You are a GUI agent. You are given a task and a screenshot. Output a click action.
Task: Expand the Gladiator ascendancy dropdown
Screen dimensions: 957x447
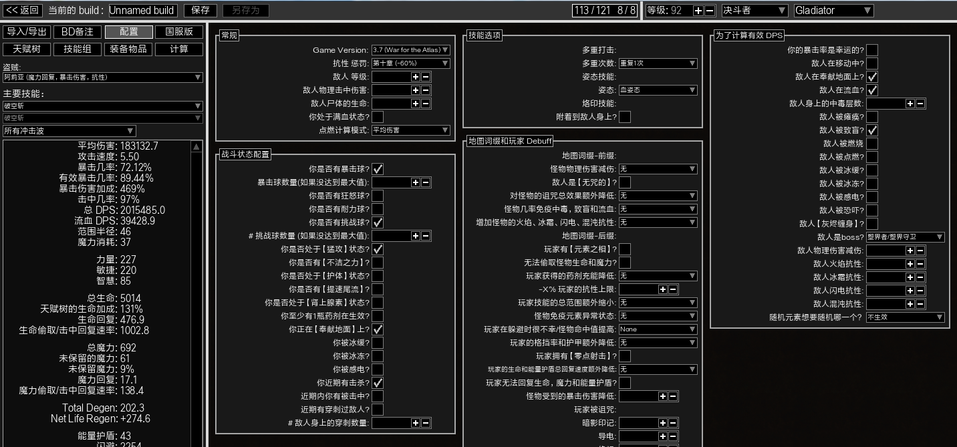833,11
